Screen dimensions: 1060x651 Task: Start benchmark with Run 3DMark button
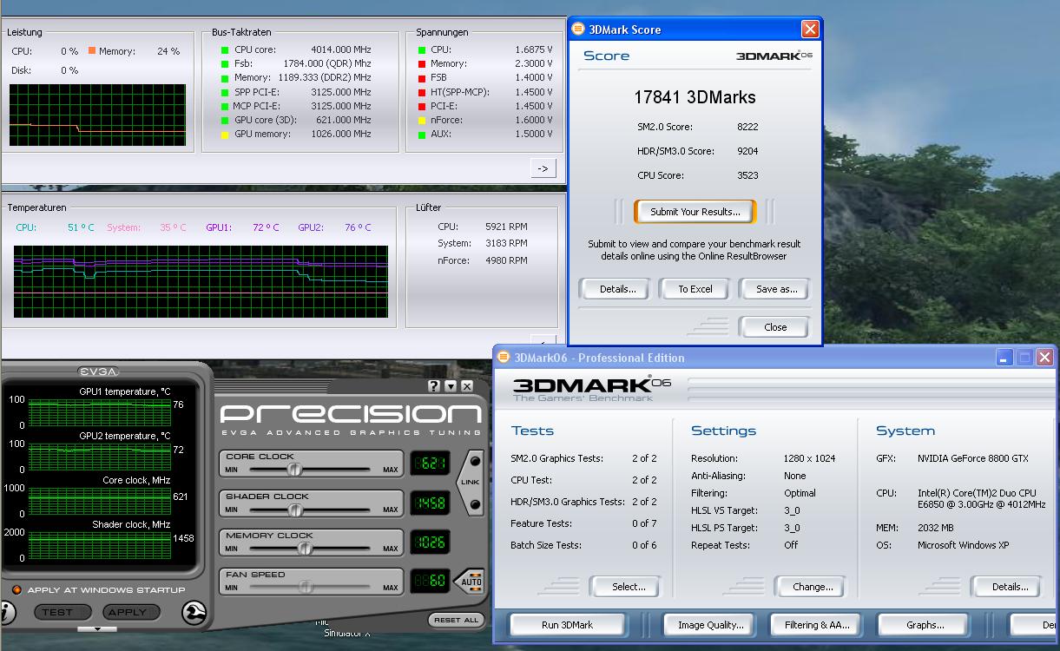pyautogui.click(x=567, y=625)
